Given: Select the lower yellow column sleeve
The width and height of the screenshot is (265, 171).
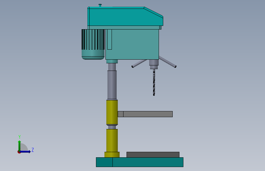Looking at the screenshot, I should pyautogui.click(x=112, y=141).
